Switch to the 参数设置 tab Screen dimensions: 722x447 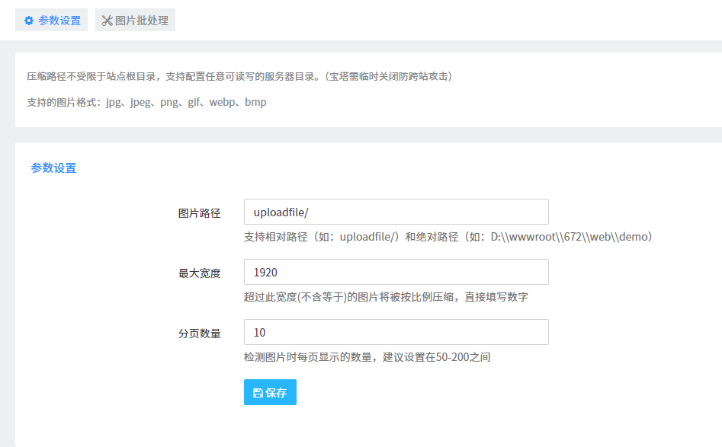tap(52, 21)
